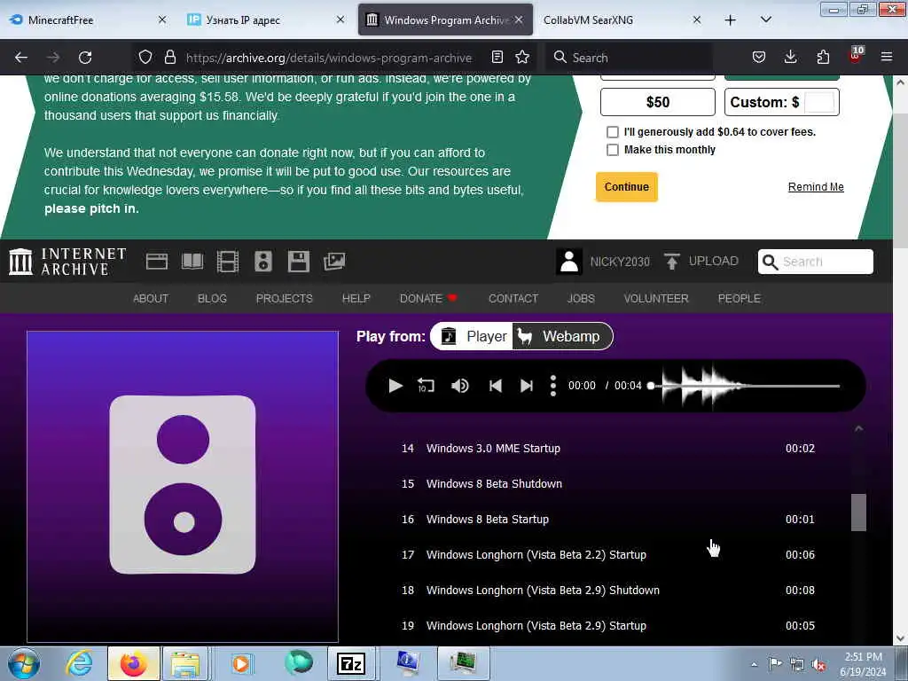Image resolution: width=908 pixels, height=681 pixels.
Task: Open the player's three-dot options menu
Action: click(553, 386)
